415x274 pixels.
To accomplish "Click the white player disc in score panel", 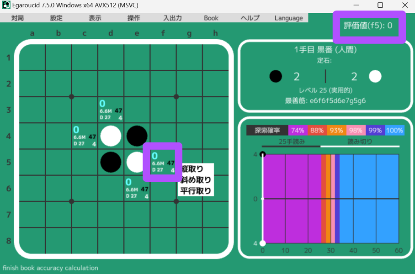I will [375, 76].
